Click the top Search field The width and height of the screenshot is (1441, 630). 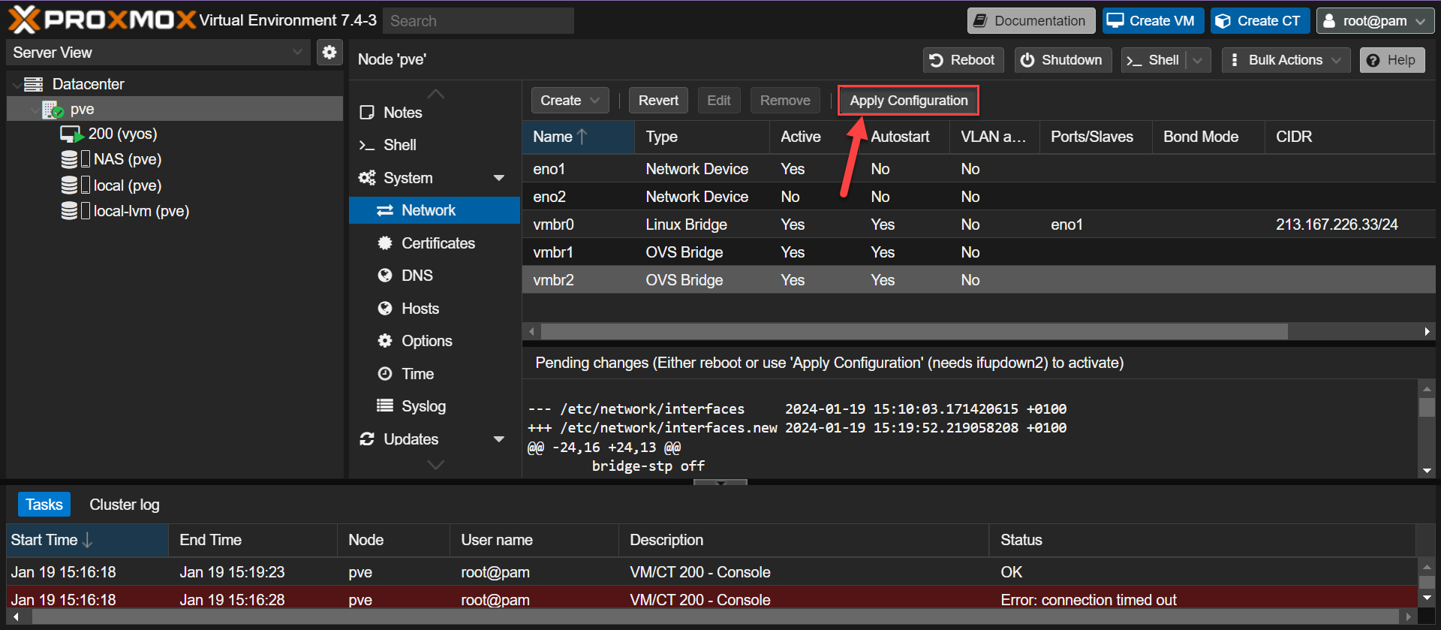(478, 21)
